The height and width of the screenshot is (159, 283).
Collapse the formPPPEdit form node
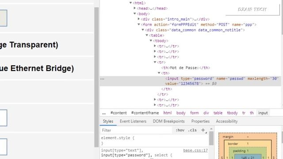point(138,24)
